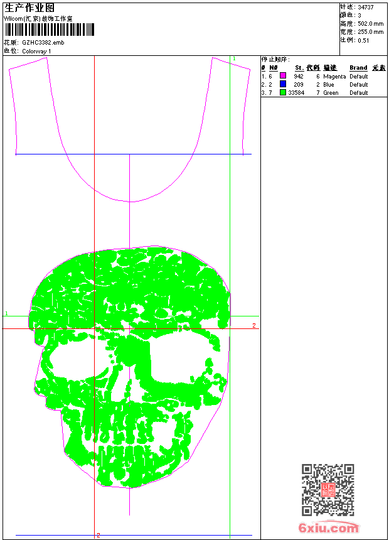Click the 6xiu.com watermark logo
The height and width of the screenshot is (540, 389).
coord(328,528)
